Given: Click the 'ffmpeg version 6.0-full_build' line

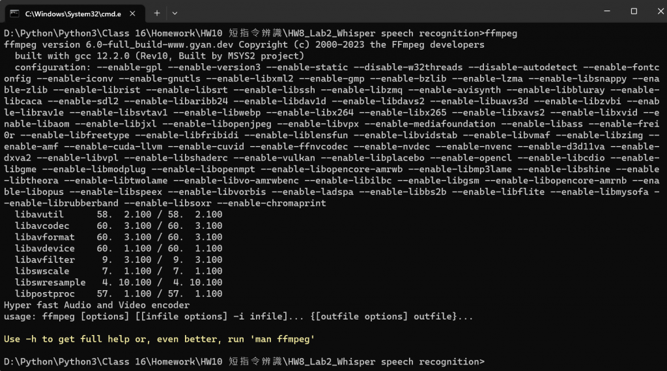Looking at the screenshot, I should click(244, 45).
